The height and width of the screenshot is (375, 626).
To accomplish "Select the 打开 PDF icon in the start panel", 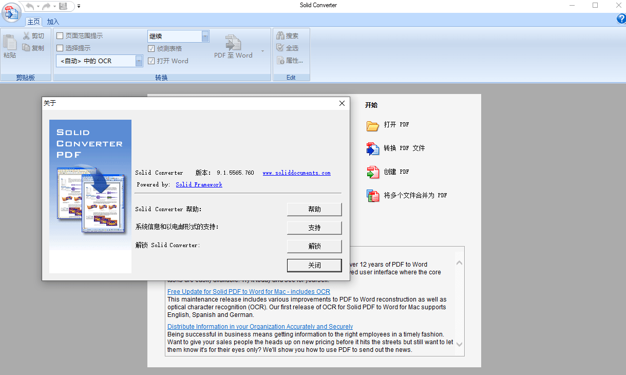I will point(373,125).
